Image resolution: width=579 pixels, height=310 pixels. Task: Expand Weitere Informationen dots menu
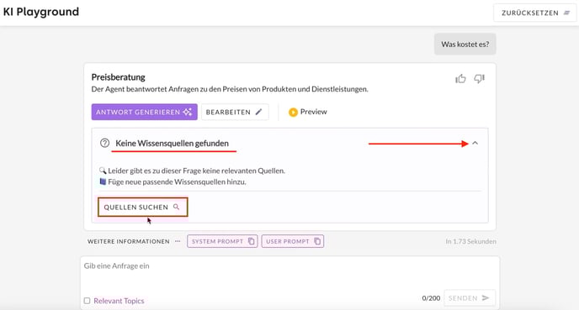[178, 241]
